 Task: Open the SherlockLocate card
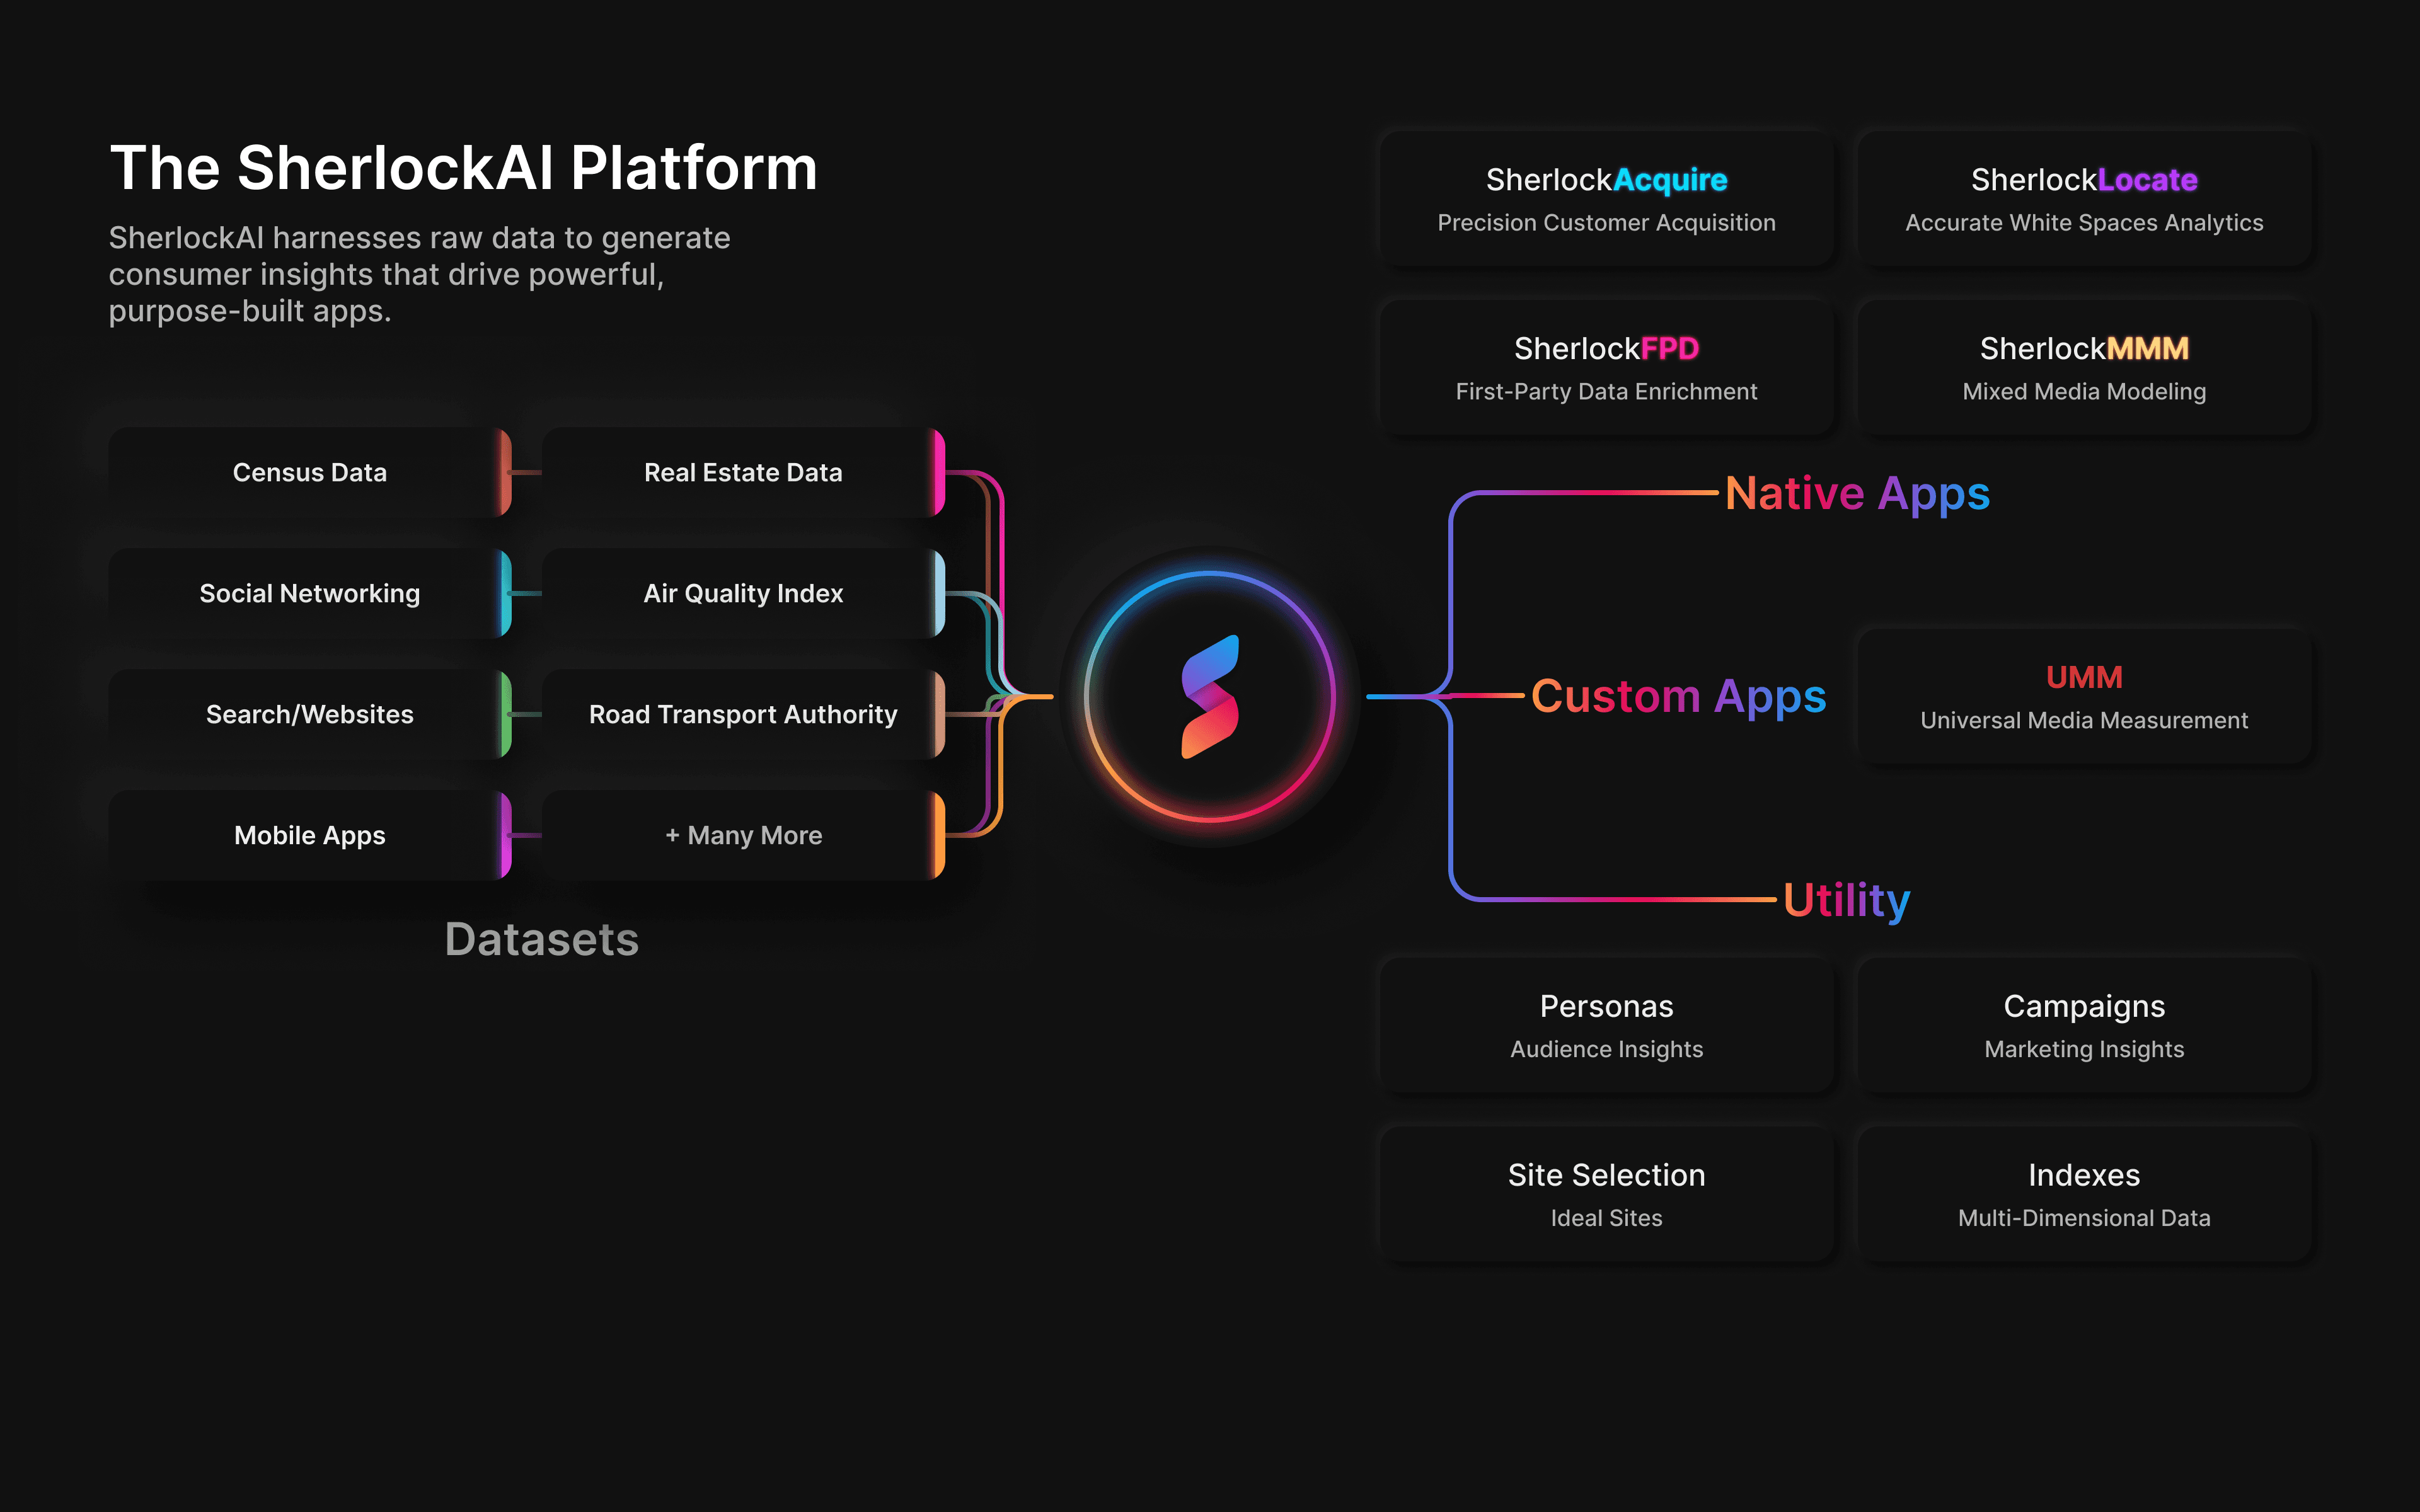coord(2083,199)
